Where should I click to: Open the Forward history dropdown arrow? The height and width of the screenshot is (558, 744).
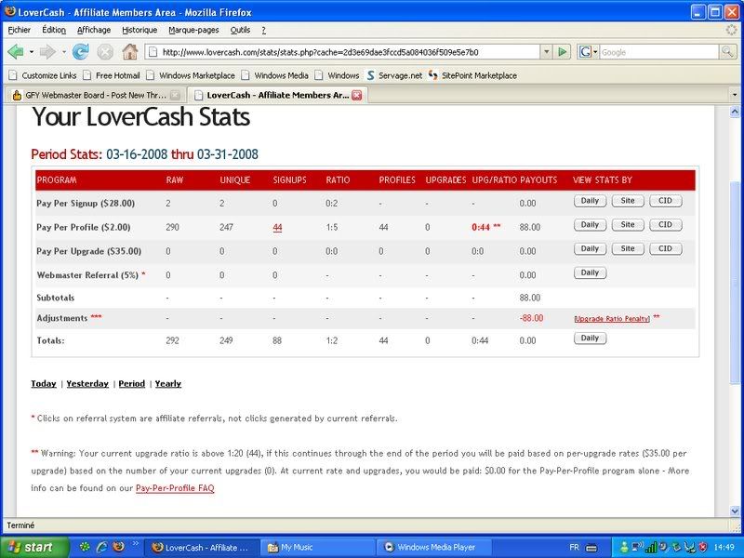tap(63, 52)
